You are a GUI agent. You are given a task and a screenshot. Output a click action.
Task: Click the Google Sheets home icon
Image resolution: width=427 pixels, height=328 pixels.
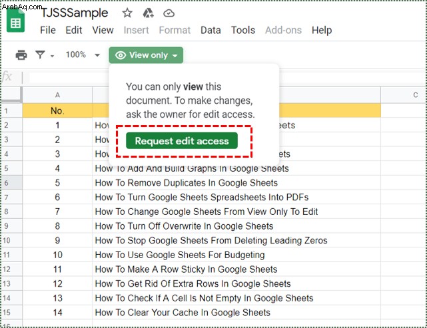[x=15, y=21]
